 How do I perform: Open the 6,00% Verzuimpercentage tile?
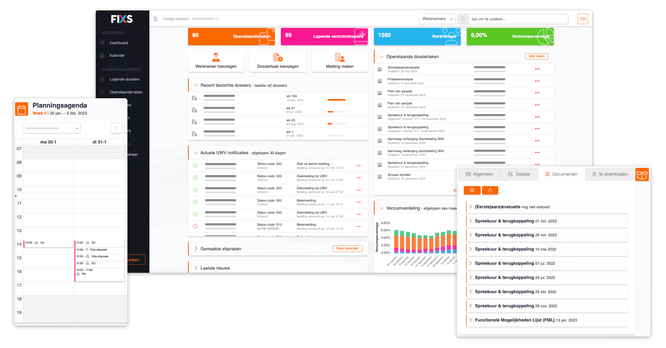pyautogui.click(x=510, y=37)
